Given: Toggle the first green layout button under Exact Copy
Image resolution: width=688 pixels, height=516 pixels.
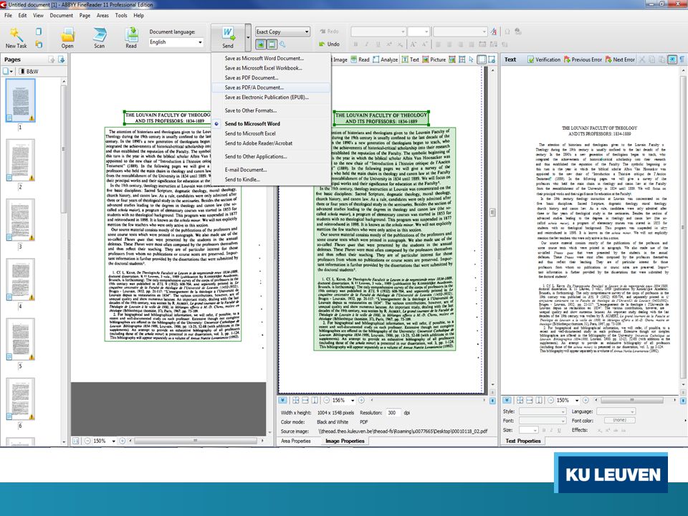Looking at the screenshot, I should pyautogui.click(x=261, y=44).
